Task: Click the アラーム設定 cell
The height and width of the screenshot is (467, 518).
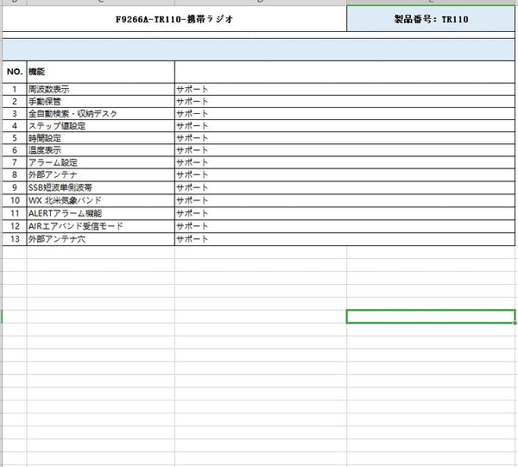Action: click(100, 163)
